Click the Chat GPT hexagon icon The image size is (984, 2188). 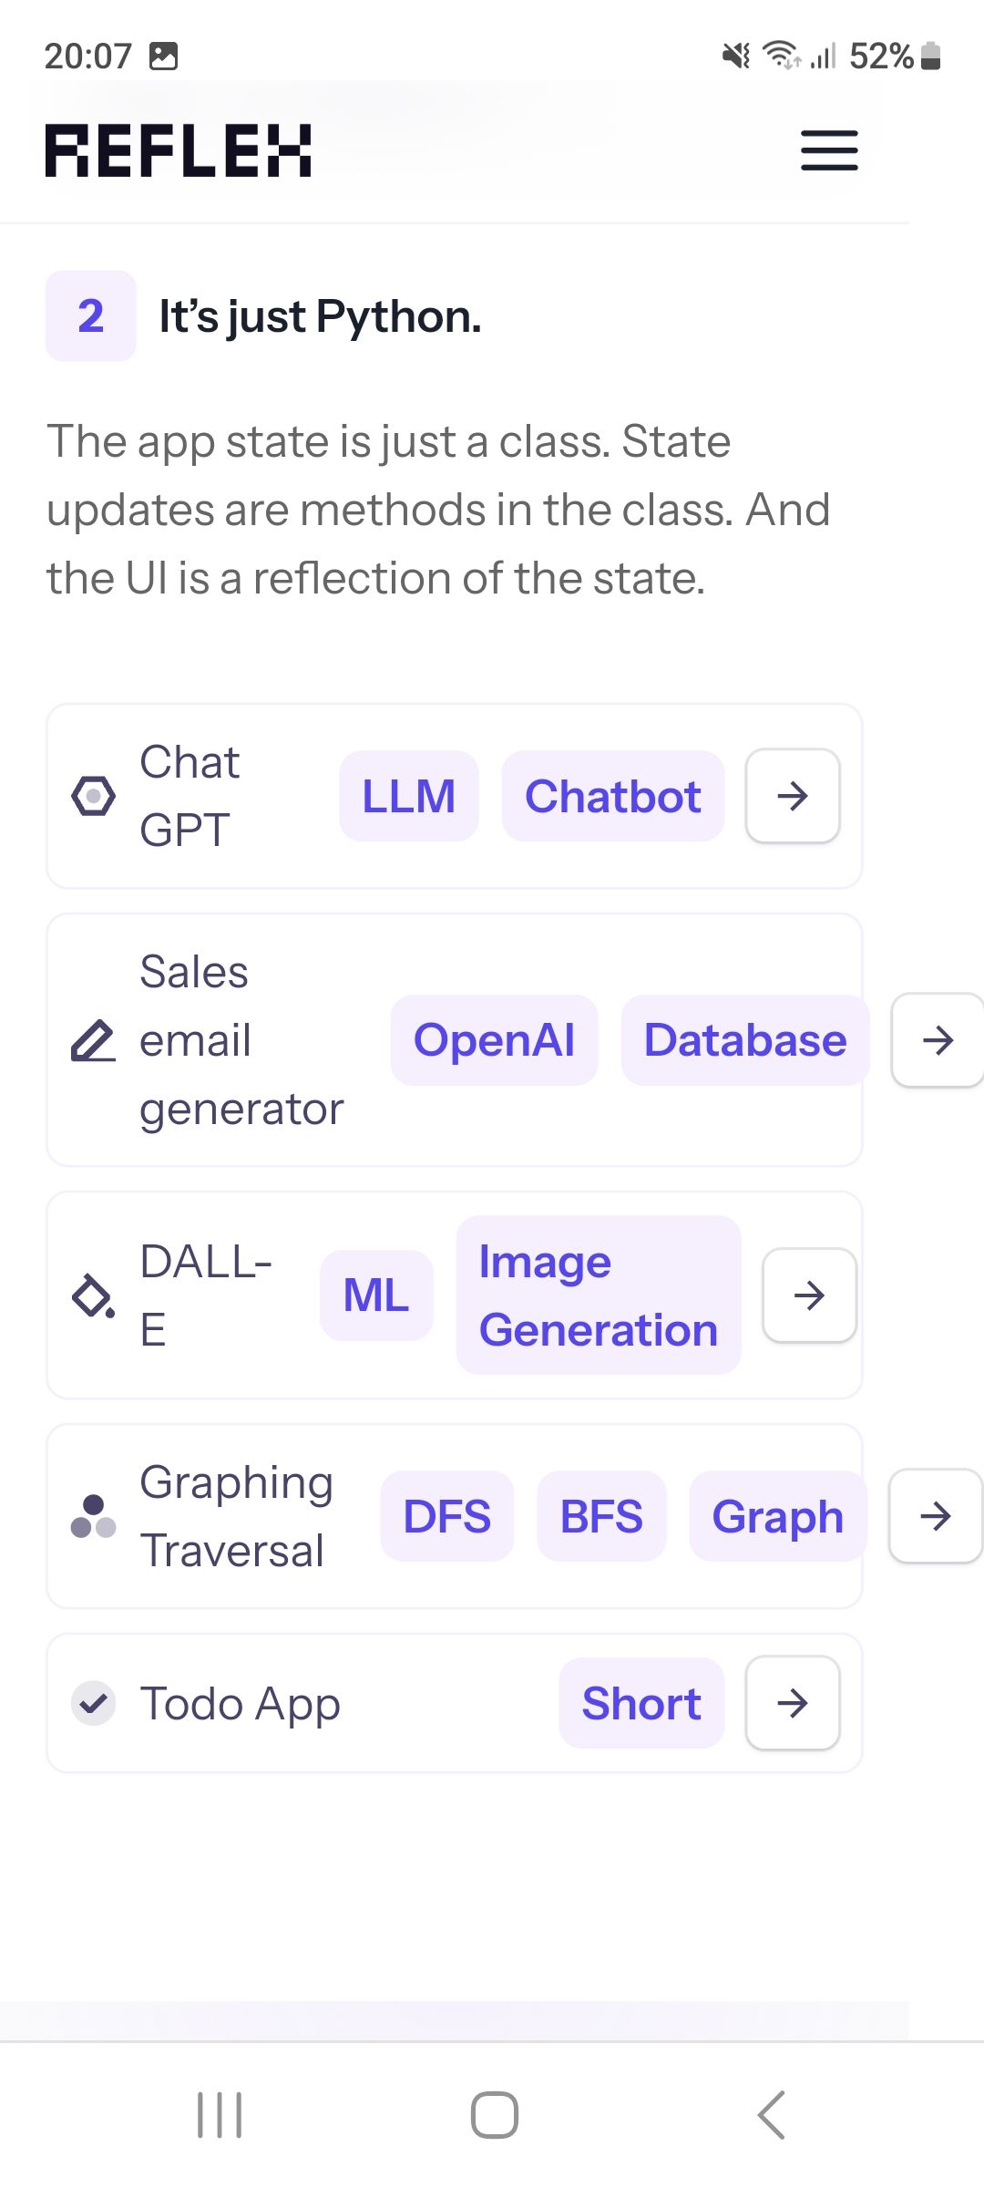click(93, 796)
